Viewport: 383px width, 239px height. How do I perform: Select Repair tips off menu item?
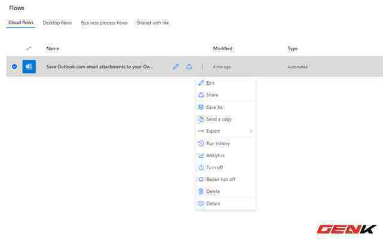point(226,179)
